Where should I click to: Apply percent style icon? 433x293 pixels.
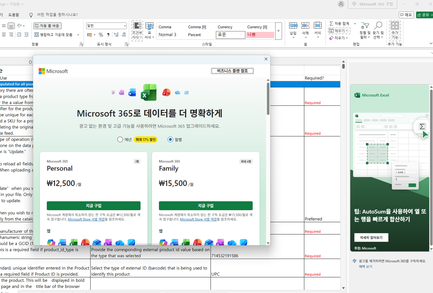(101, 35)
